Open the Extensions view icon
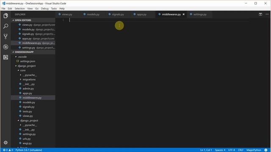Screen dimensions: 271x152 tap(6, 57)
